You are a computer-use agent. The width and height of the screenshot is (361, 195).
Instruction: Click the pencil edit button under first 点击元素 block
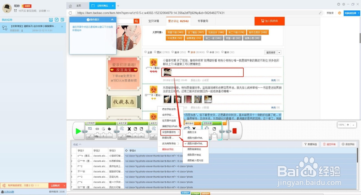(122, 136)
